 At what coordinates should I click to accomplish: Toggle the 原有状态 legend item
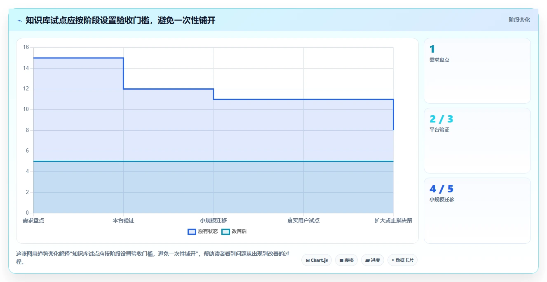click(203, 231)
